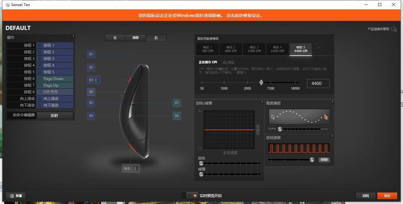This screenshot has width=403, height=204.
Task: Open the blue 按钮 2 mapping cell
Action: [x=55, y=52]
